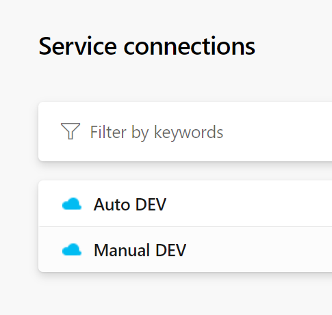Screen dimensions: 332x315
Task: Click the "Manual" text in the second row
Action: point(122,250)
